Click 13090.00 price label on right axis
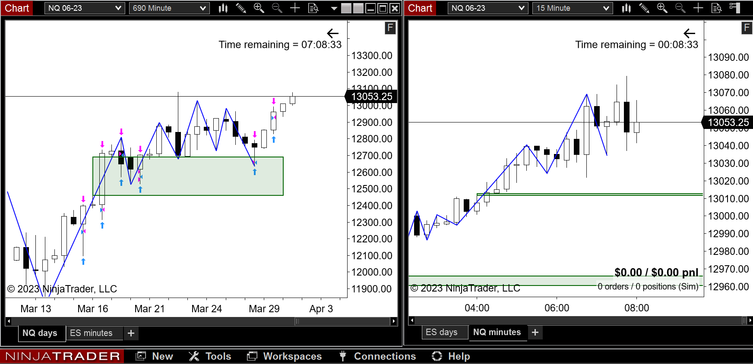 728,57
